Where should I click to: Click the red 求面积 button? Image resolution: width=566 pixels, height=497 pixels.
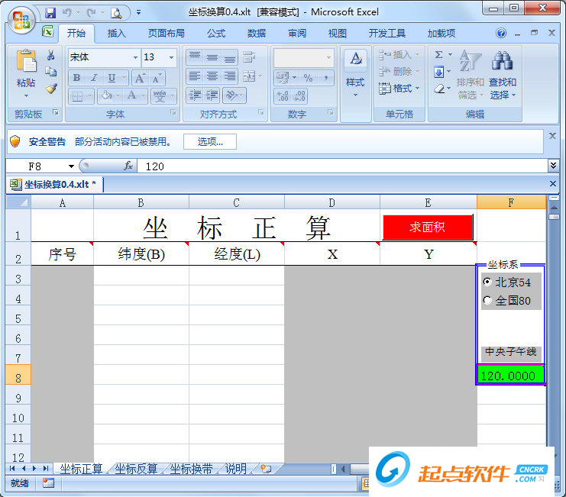click(428, 228)
